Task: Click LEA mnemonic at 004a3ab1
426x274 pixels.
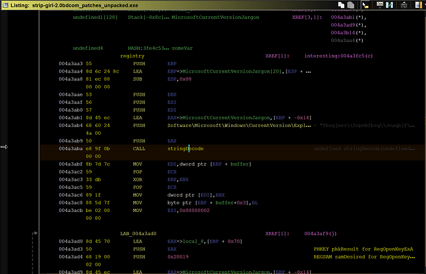Action: coord(137,118)
